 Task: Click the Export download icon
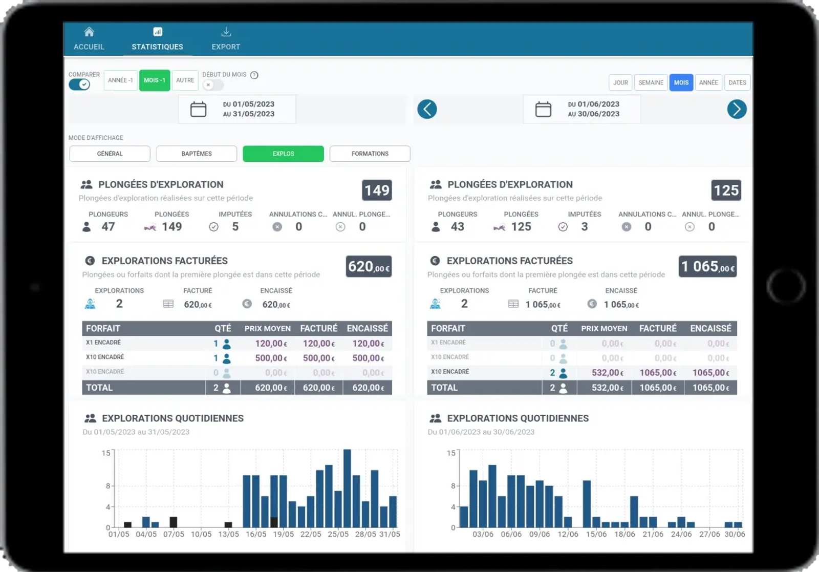226,32
